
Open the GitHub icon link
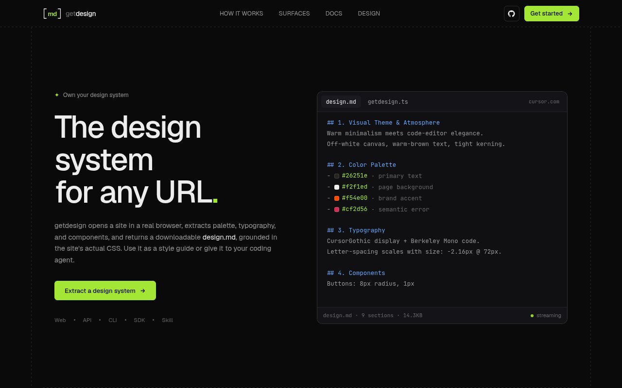coord(511,14)
